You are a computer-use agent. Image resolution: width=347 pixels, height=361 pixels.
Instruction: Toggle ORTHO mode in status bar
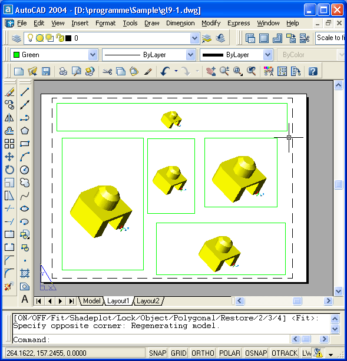(203, 353)
